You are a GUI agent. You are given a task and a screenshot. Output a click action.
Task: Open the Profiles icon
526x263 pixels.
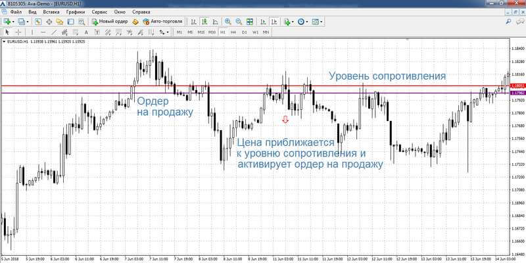pos(22,22)
